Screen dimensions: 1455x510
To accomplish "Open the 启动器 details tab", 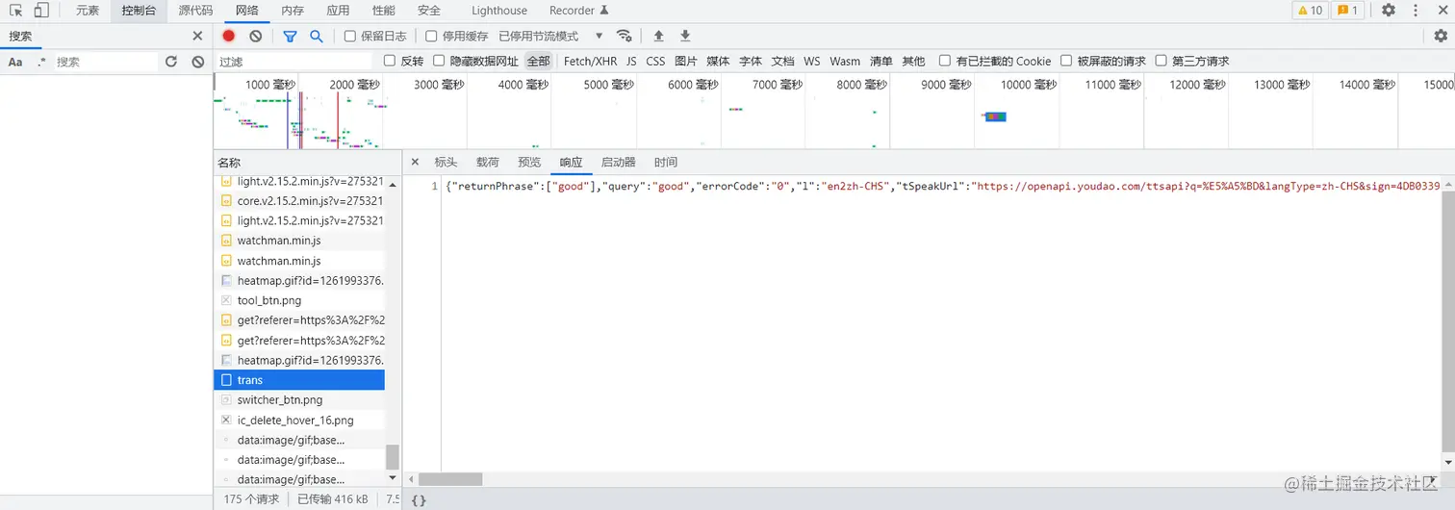I will (618, 162).
